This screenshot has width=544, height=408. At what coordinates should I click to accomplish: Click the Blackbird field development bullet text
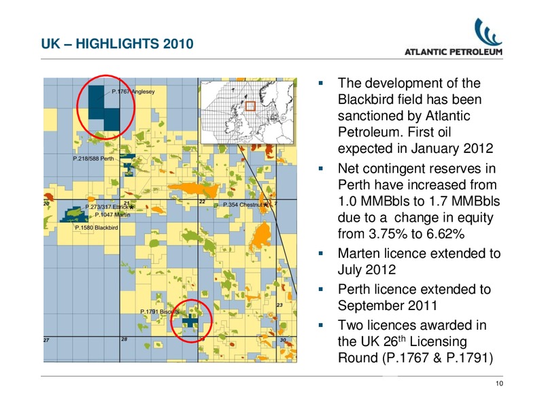click(415, 116)
